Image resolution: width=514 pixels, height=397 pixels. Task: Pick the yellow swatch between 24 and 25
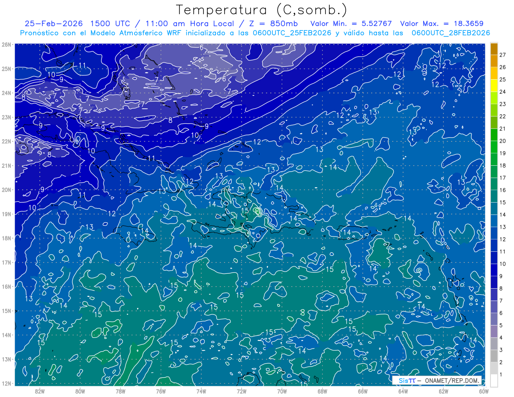[494, 86]
